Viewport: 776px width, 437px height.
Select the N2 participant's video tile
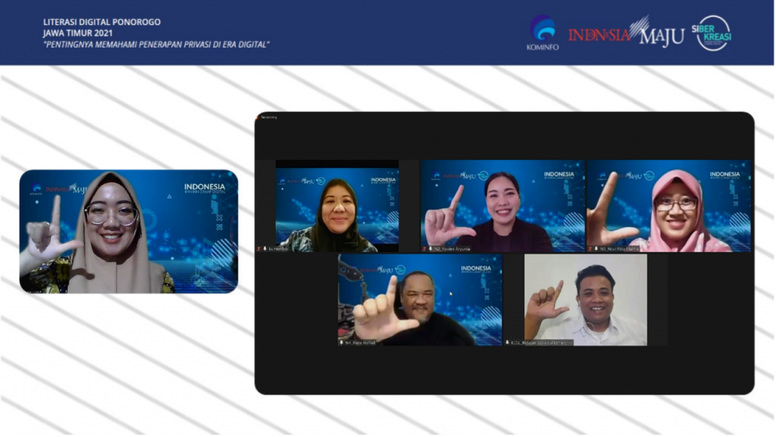(502, 205)
